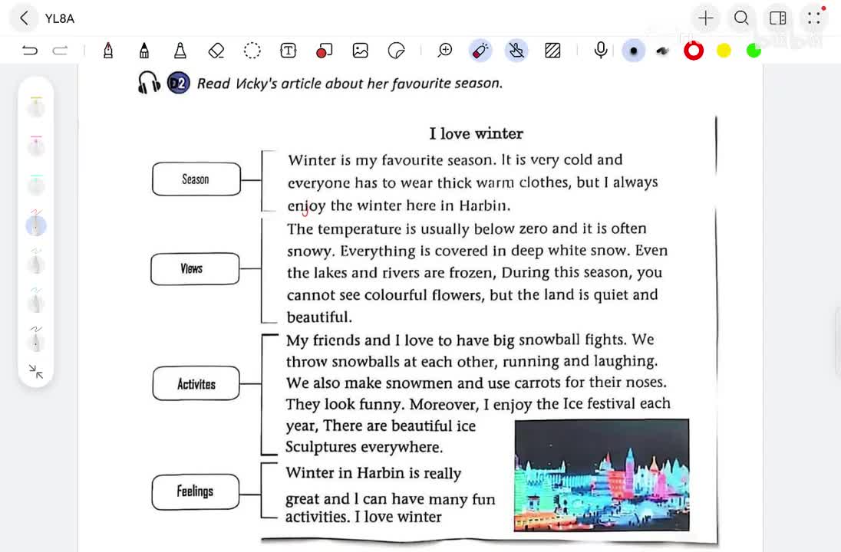Pick the yellow pen color
This screenshot has height=552, width=841.
(724, 51)
